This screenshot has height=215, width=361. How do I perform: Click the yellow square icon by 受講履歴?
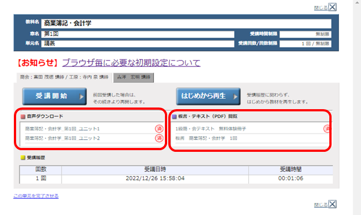coord(23,157)
